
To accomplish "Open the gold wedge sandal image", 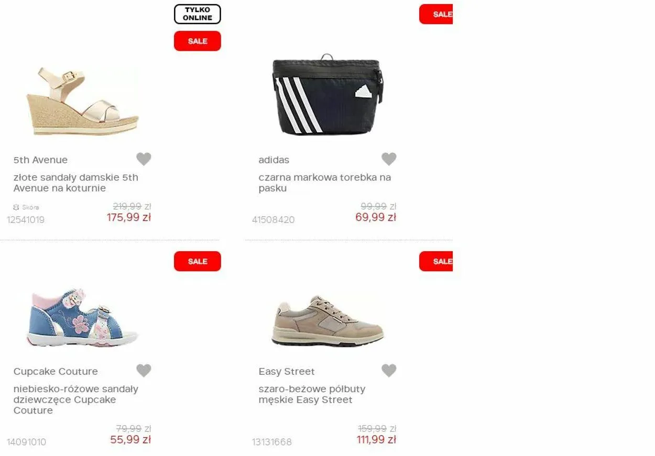I will (83, 101).
